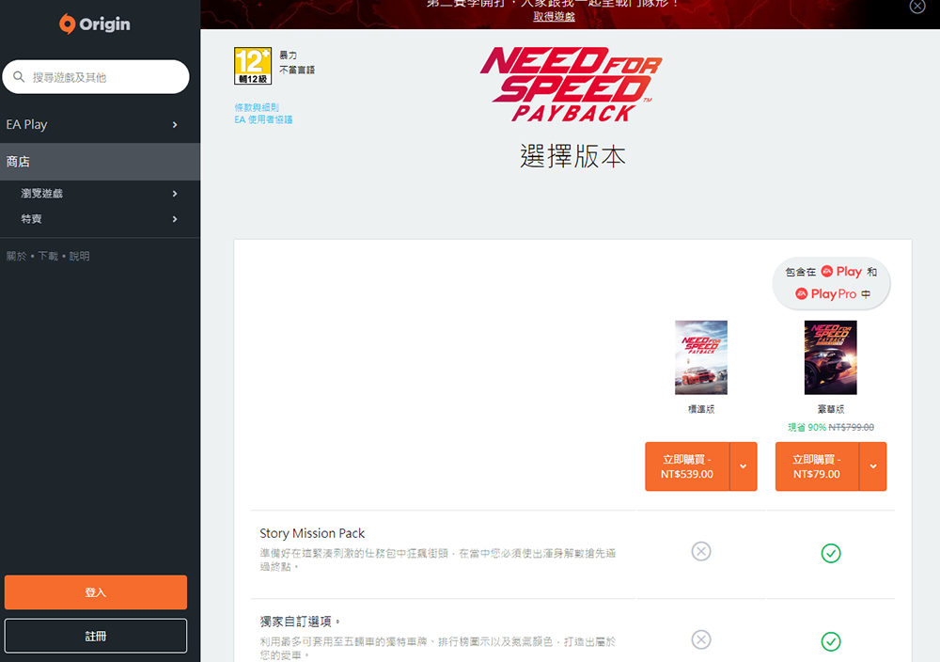Click the Origin logo in the sidebar
Image resolution: width=940 pixels, height=662 pixels.
point(94,24)
